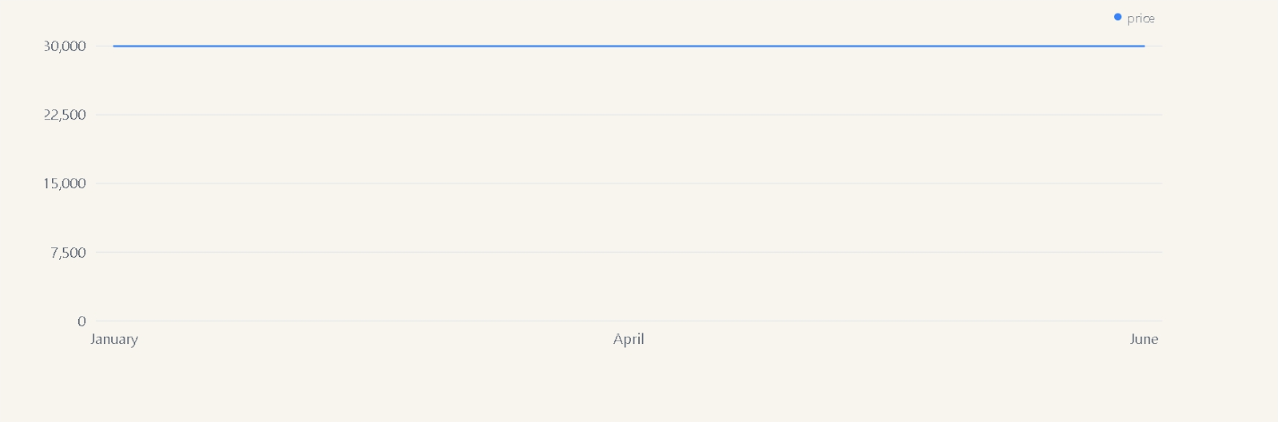
Task: Click the price line's January start point
Action: 114,46
